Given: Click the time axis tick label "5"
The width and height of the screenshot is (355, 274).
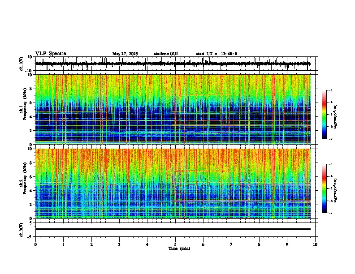Looking at the screenshot, I should click(x=175, y=244).
